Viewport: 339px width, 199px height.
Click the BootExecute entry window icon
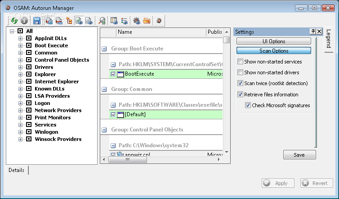pyautogui.click(x=120, y=74)
